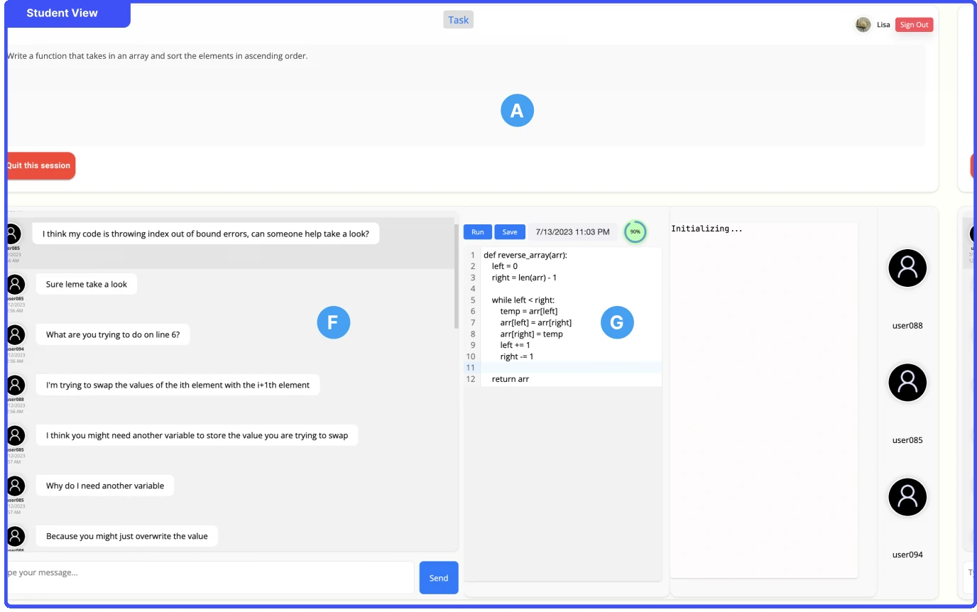Image resolution: width=977 pixels, height=612 pixels.
Task: Click the "I'm trying to swap the values" message
Action: pyautogui.click(x=178, y=385)
